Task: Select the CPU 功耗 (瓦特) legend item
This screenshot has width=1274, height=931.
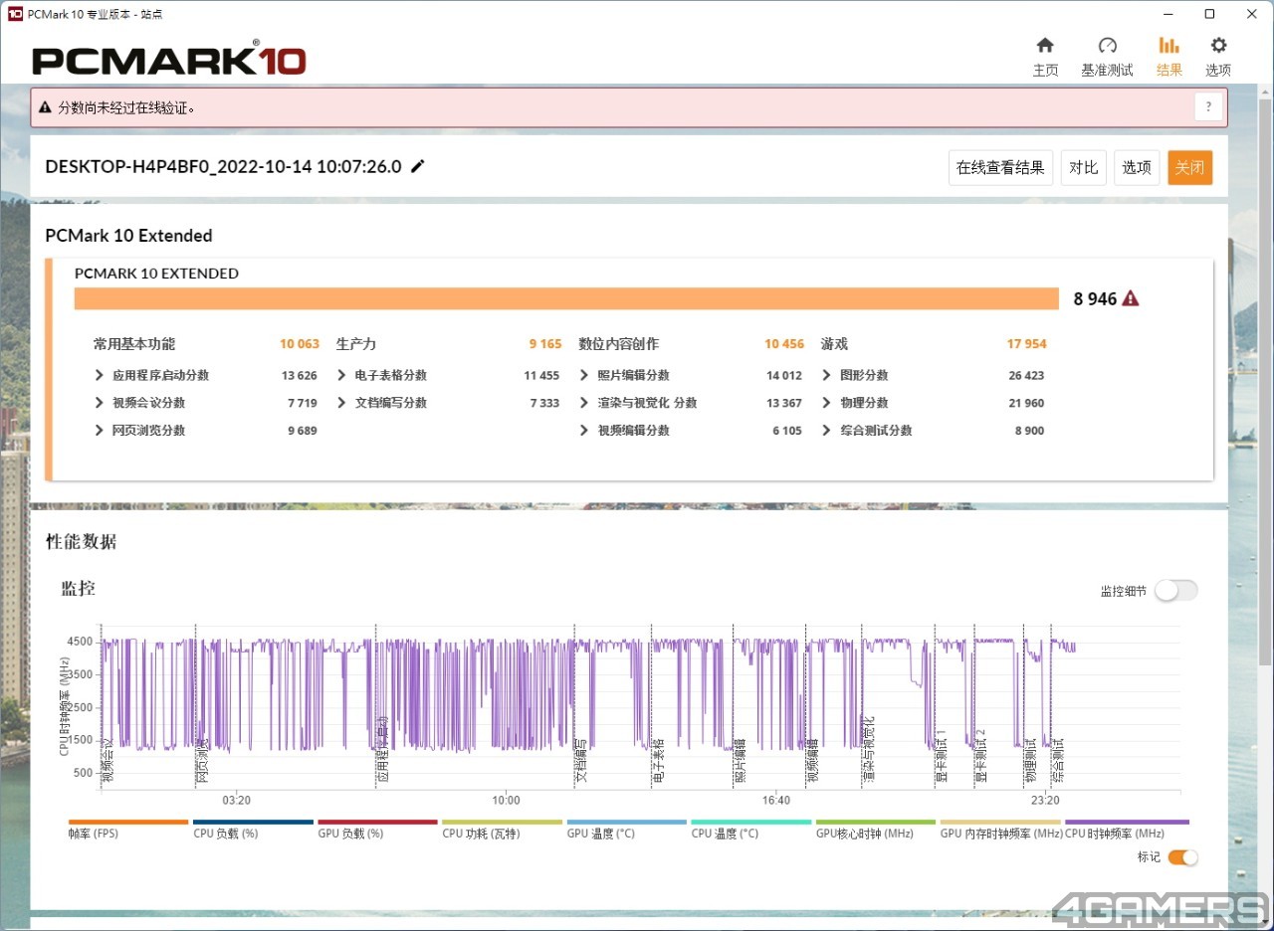Action: pyautogui.click(x=502, y=829)
